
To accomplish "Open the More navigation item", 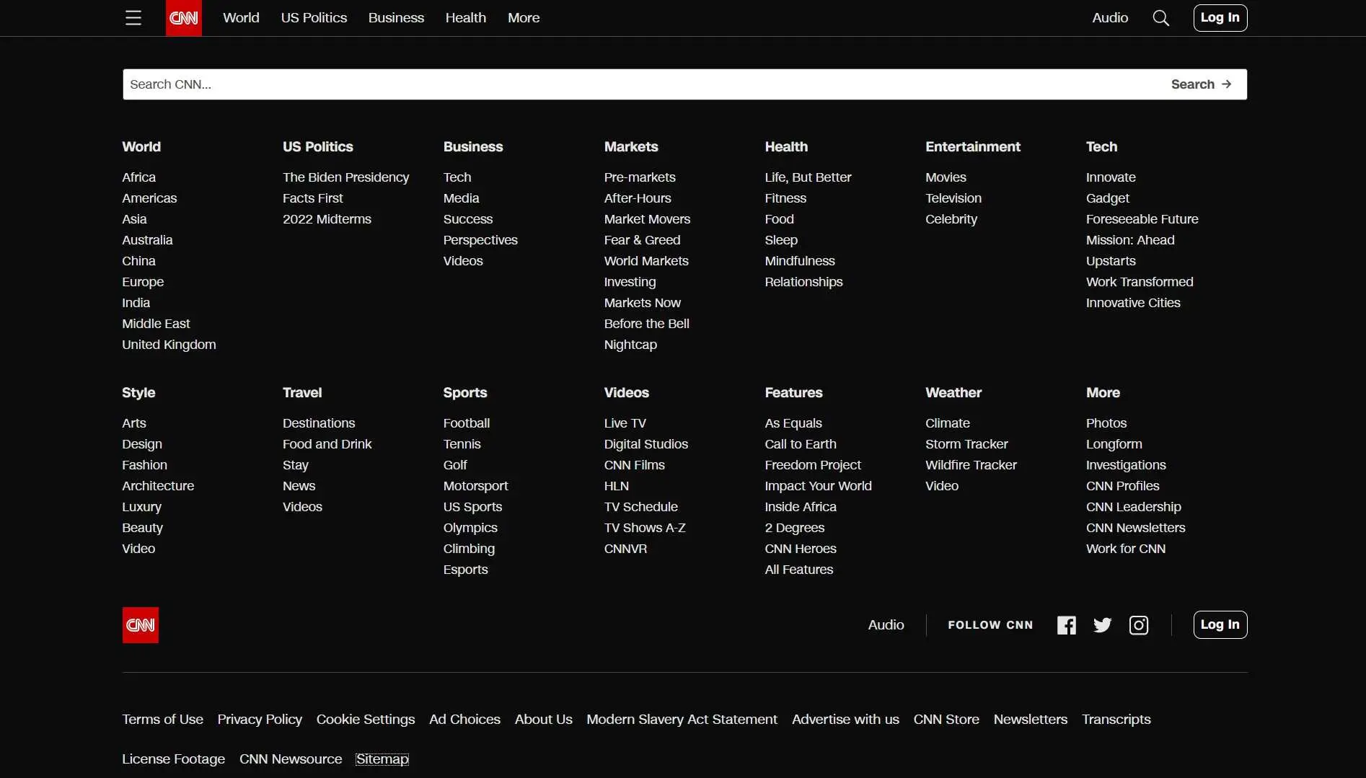I will [523, 17].
